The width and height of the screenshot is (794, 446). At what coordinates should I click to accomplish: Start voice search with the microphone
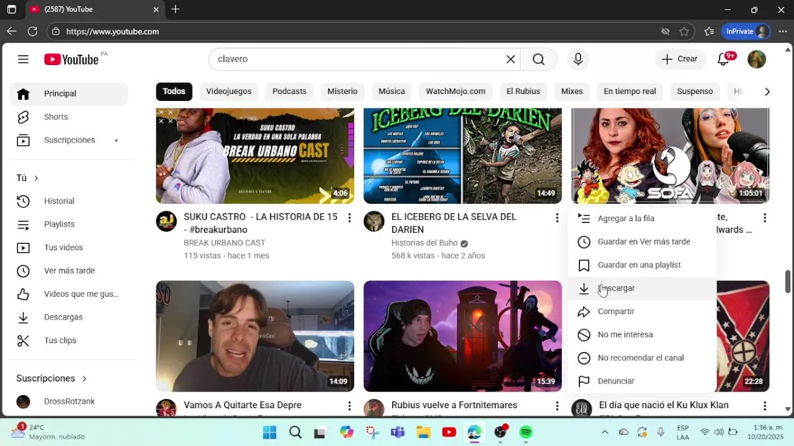578,59
